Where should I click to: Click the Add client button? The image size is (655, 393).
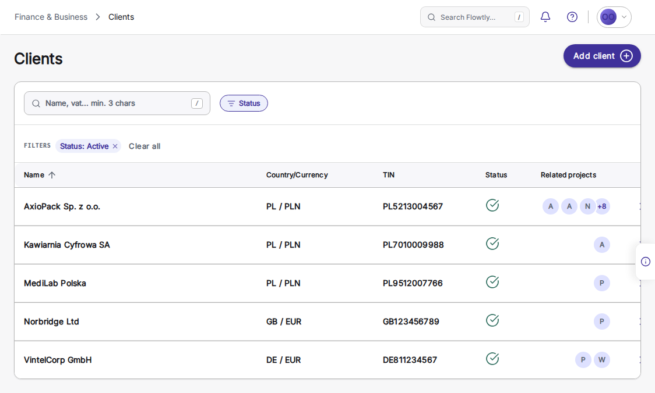tap(602, 56)
